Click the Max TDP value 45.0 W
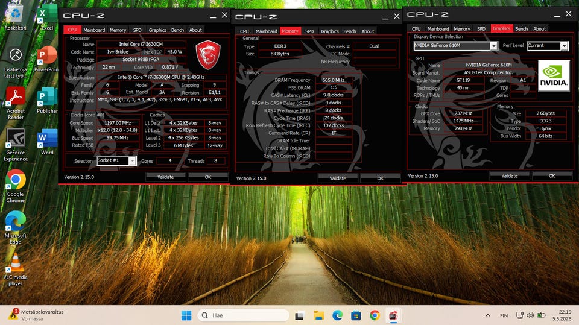The height and width of the screenshot is (325, 579). [x=175, y=52]
